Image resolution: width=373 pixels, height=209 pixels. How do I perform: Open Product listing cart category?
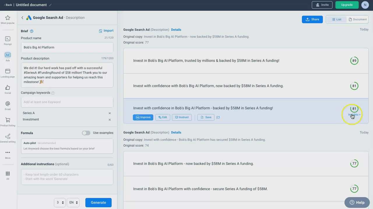coord(8,122)
